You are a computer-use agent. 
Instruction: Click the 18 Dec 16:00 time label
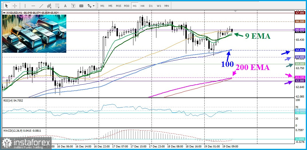(194, 147)
